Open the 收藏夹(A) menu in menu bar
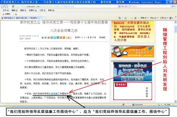This screenshot has width=177, height=117. click(x=33, y=10)
